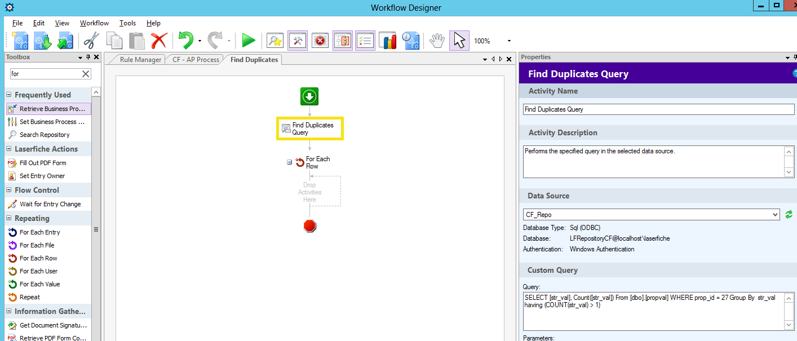The image size is (797, 341).
Task: Collapse the For Each Row activity
Action: pos(289,162)
